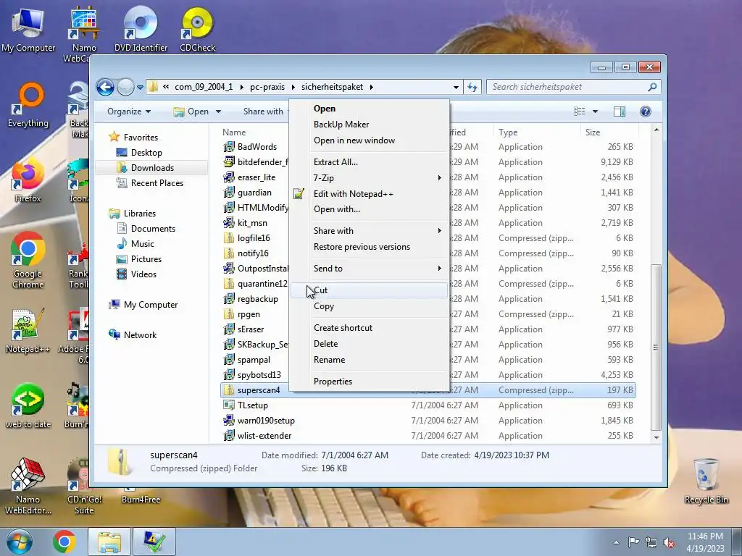Select the warn0190setup file row
The width and height of the screenshot is (742, 556).
pos(428,421)
